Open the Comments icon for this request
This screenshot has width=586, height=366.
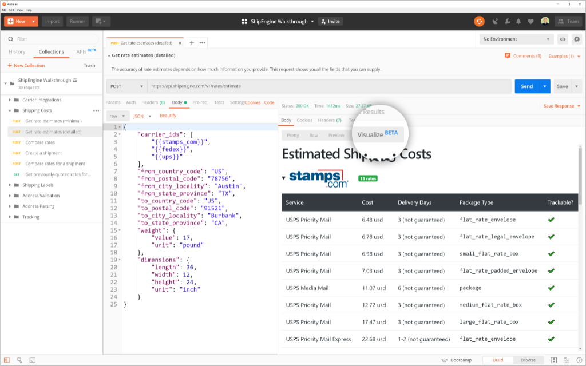(508, 56)
